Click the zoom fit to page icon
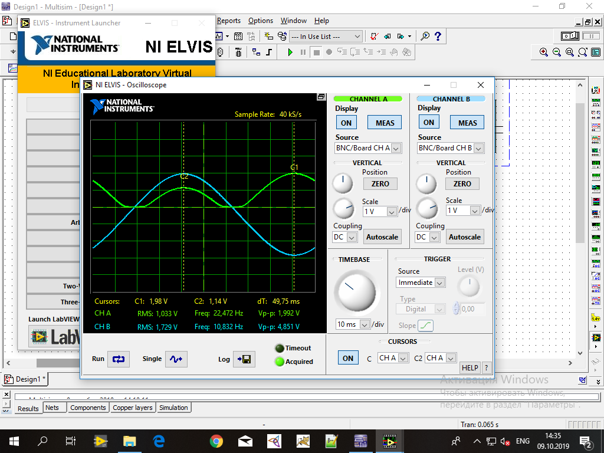This screenshot has width=604, height=453. (583, 52)
